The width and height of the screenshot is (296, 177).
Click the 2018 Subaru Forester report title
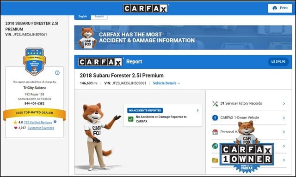[122, 76]
